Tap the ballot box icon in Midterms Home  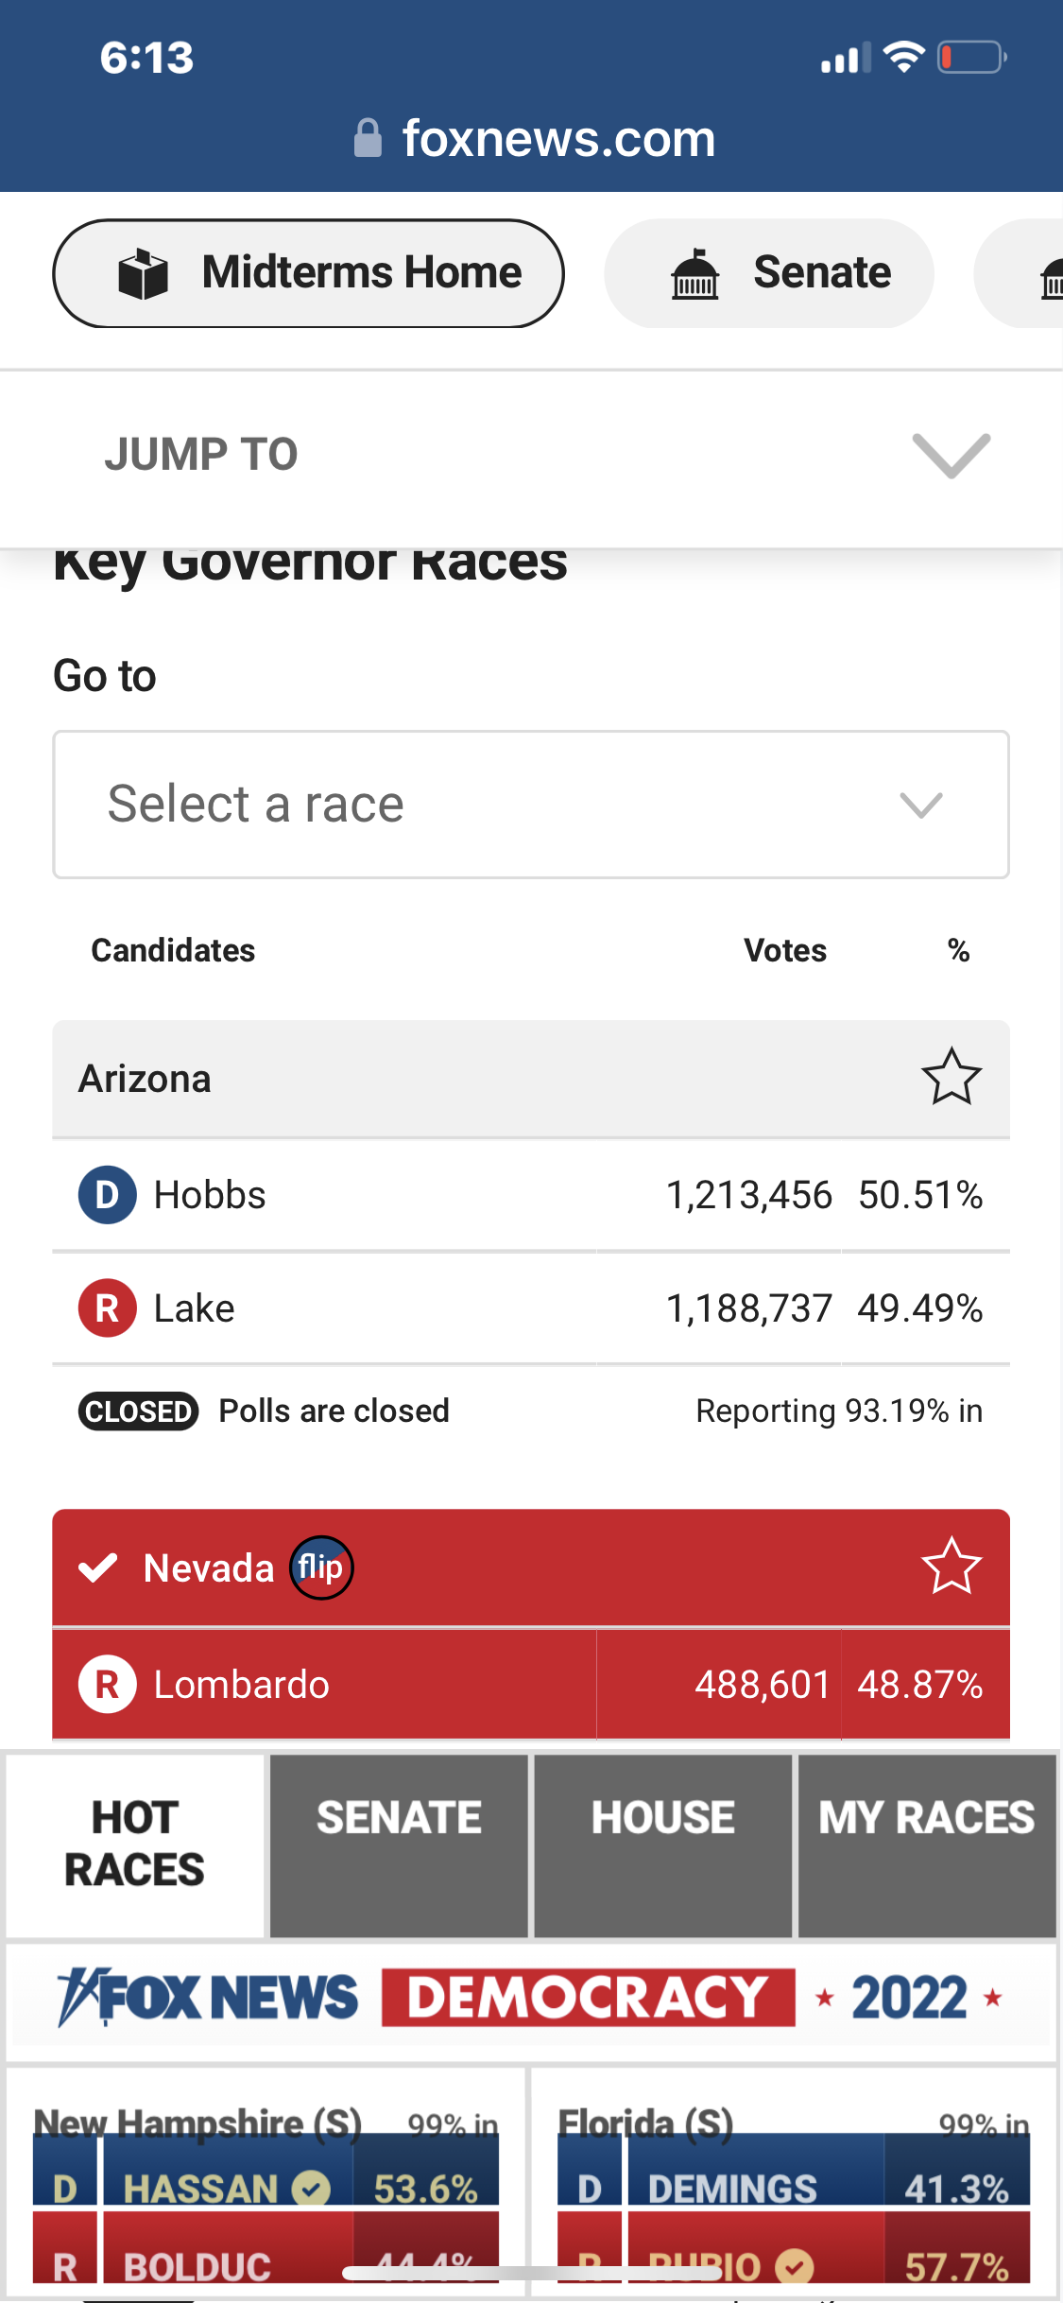(x=143, y=273)
